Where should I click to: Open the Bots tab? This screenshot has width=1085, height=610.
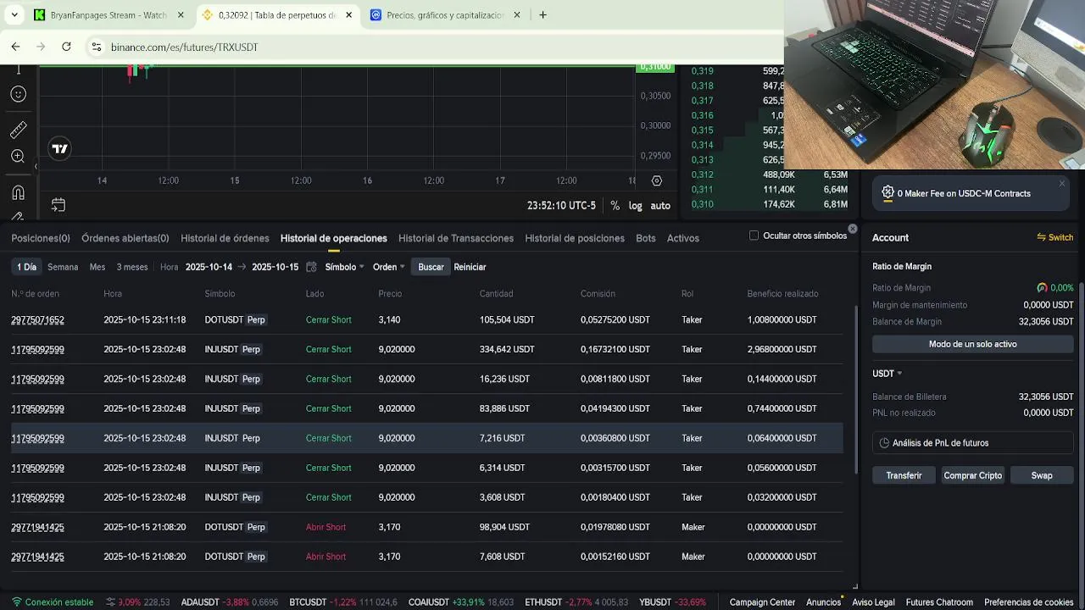pyautogui.click(x=646, y=238)
